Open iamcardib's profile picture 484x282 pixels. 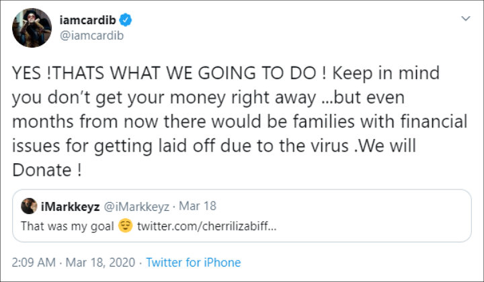32,28
